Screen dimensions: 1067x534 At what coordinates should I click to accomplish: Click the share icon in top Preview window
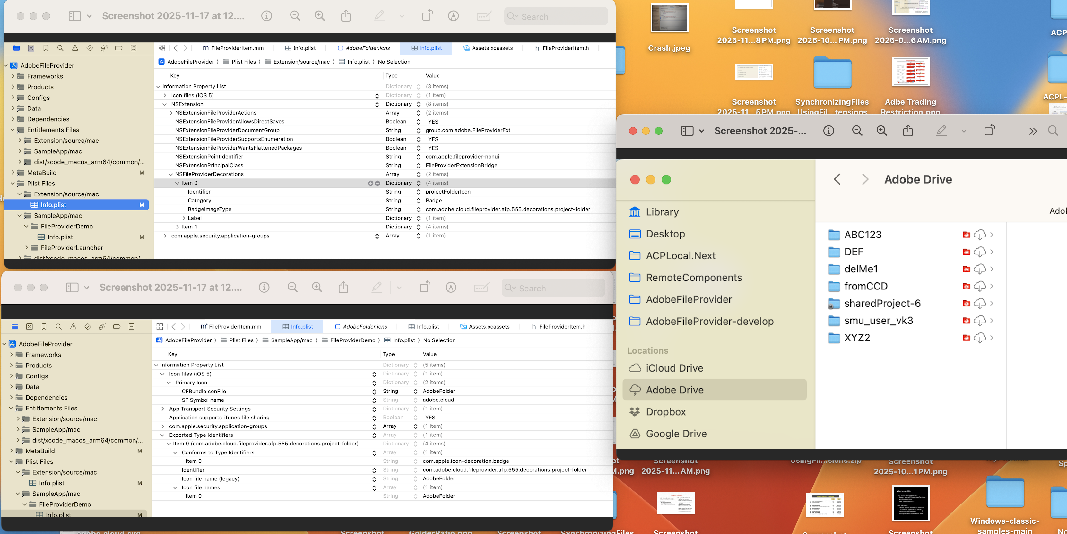(345, 16)
